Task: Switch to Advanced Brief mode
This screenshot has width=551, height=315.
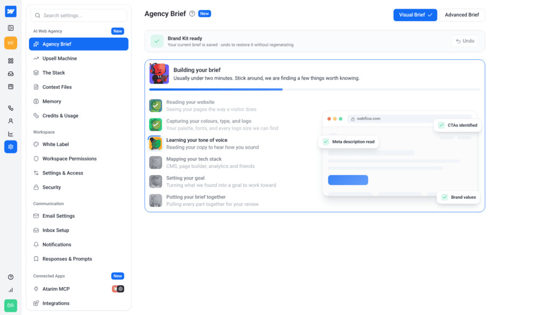Action: [462, 15]
